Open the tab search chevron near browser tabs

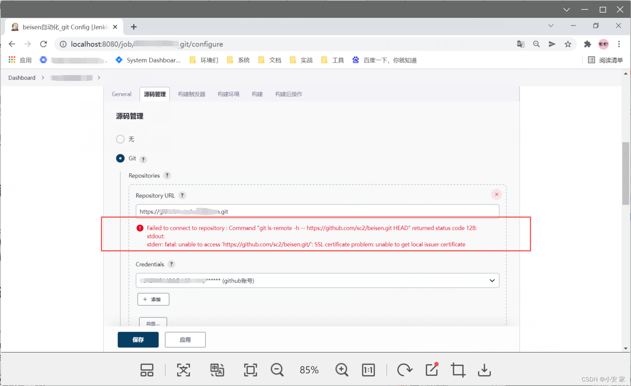pos(550,25)
